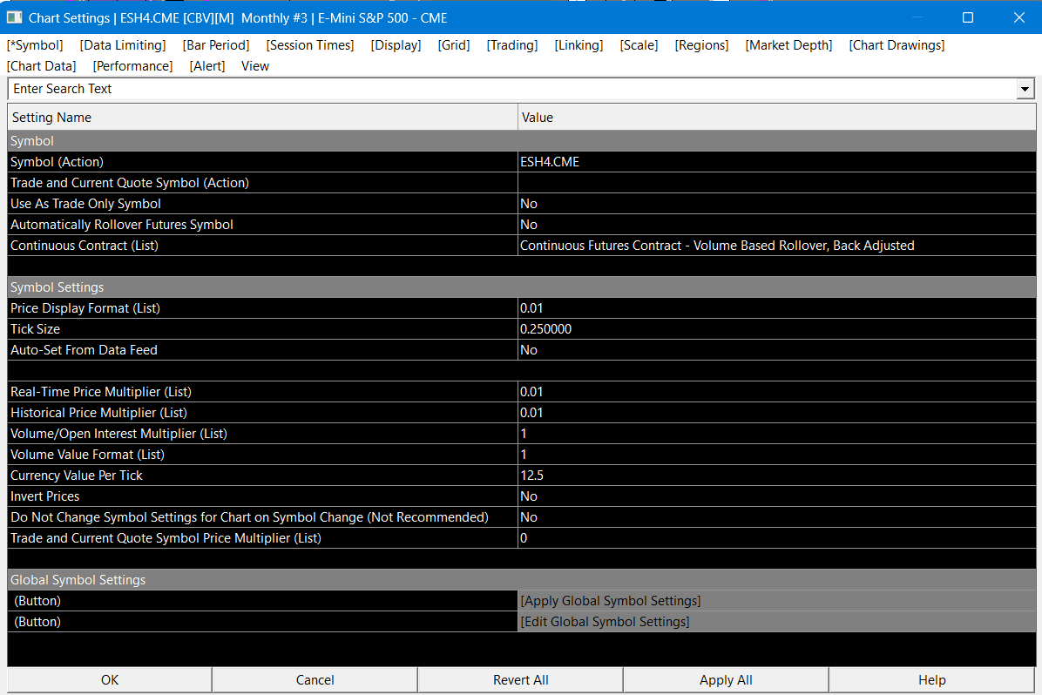1042x695 pixels.
Task: Open the [Linking] tab
Action: pos(579,45)
